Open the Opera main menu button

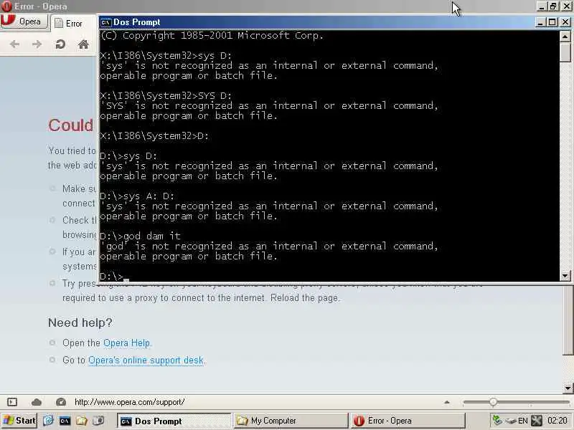click(24, 21)
